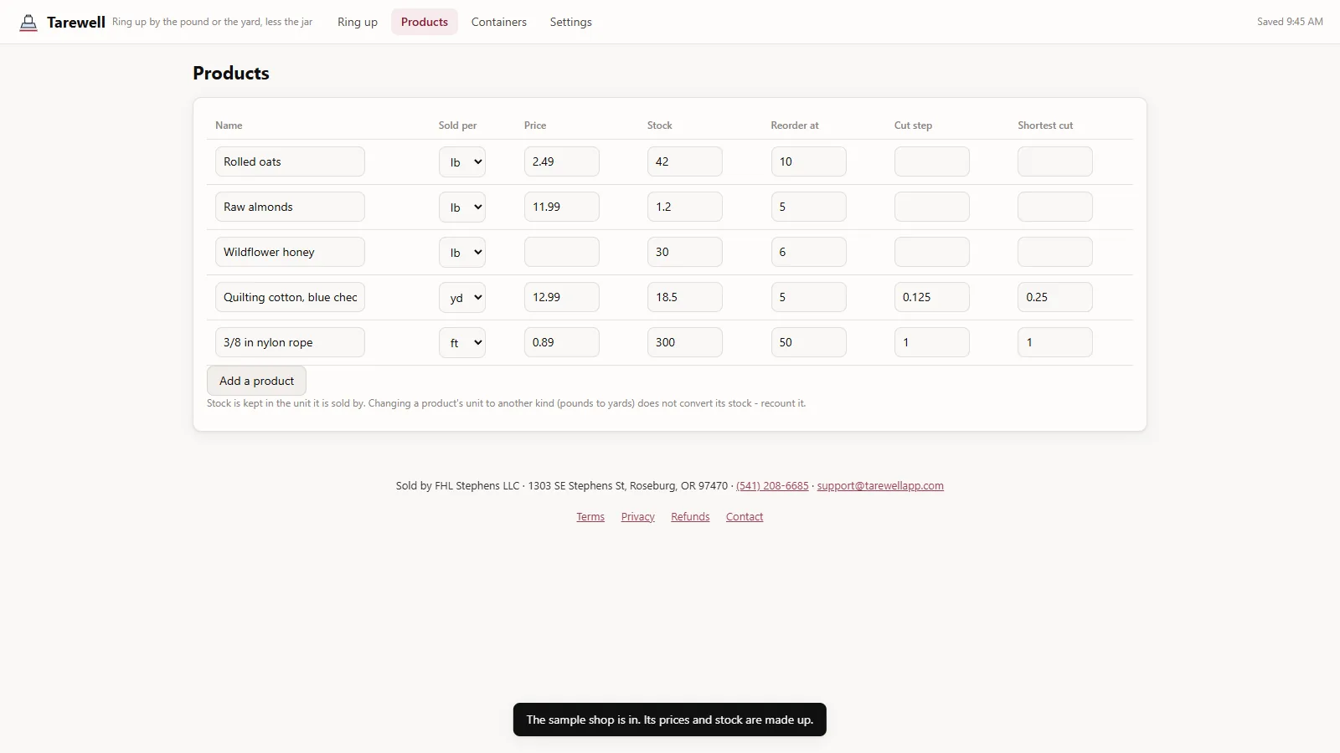Click the empty Rolled oats cut step field
Viewport: 1340px width, 753px height.
932,161
